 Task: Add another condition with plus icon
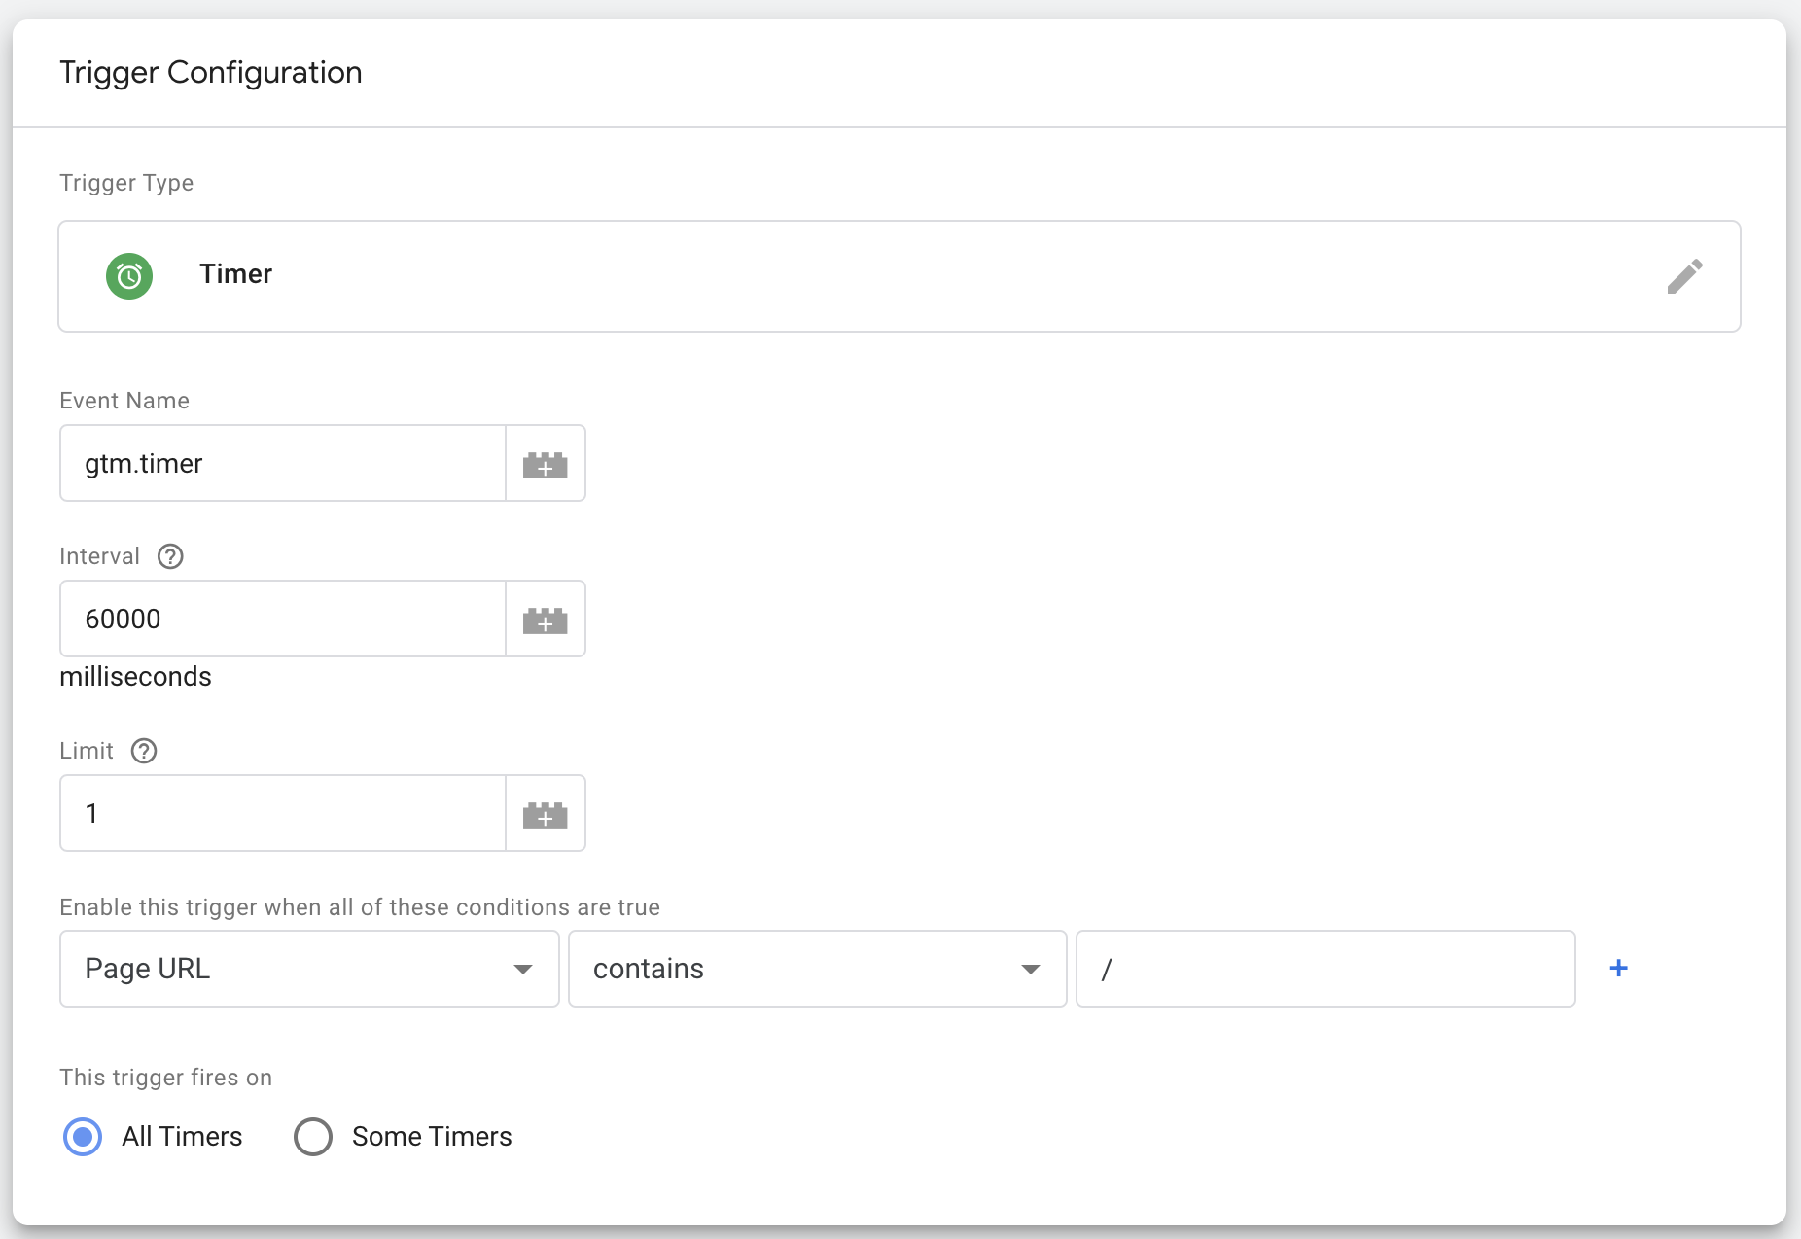(x=1619, y=968)
